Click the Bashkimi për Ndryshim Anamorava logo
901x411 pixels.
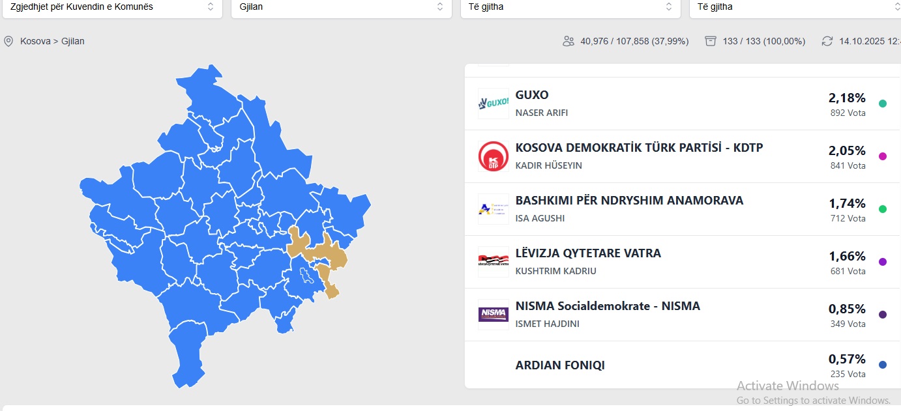[x=493, y=209]
